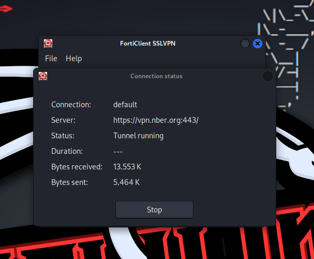This screenshot has height=259, width=314.
Task: Click the 'Tunnel running' status text
Action: [138, 136]
